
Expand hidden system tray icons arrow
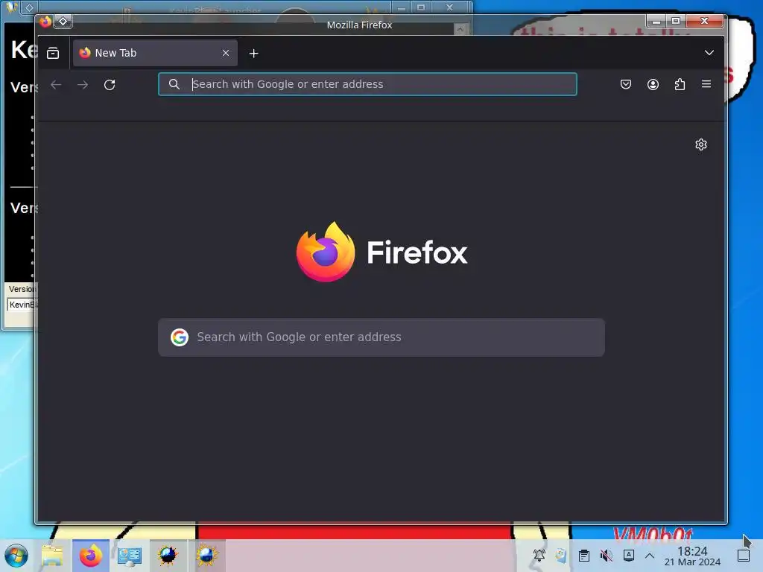tap(650, 555)
